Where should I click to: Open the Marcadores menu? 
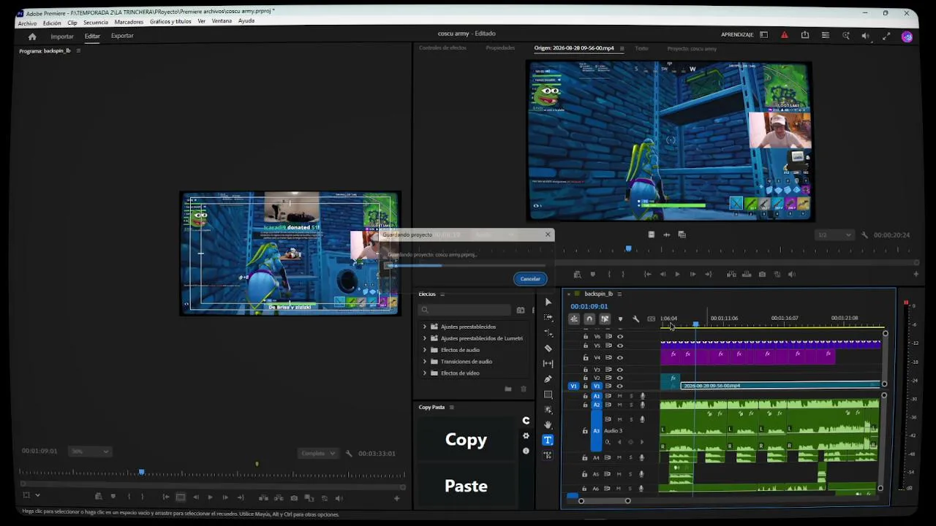[129, 23]
